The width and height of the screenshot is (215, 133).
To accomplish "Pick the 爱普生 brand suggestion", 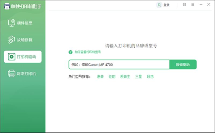I will point(125,77).
